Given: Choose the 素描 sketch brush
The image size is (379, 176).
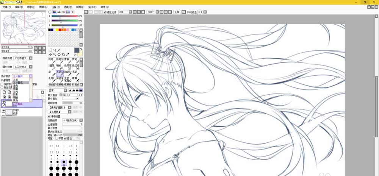Looking at the screenshot, I should click(x=68, y=60).
